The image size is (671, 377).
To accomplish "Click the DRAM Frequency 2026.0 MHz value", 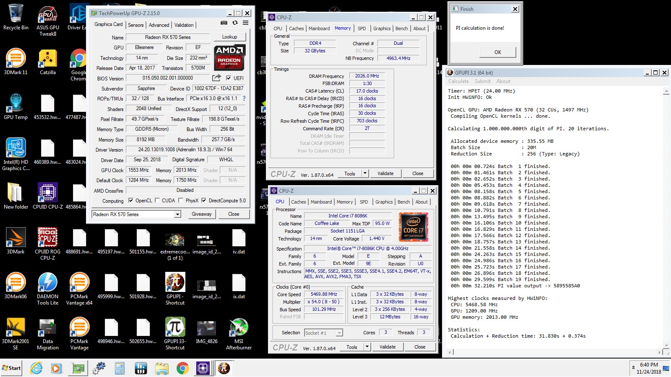I will point(367,76).
